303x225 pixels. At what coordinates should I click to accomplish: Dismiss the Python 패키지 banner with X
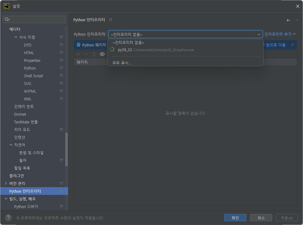coord(293,45)
